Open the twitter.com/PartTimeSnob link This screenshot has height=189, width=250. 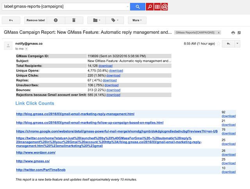[41, 170]
